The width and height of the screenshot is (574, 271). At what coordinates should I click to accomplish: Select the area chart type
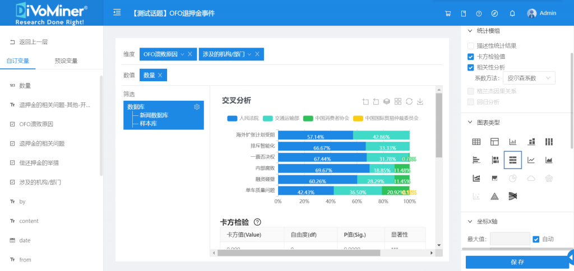coord(549,160)
